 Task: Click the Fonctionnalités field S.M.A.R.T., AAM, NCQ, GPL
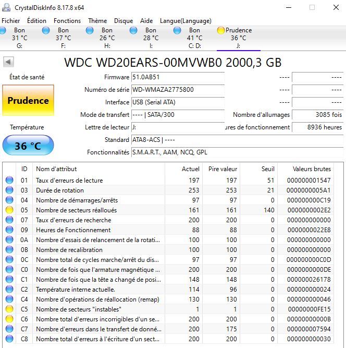point(238,152)
